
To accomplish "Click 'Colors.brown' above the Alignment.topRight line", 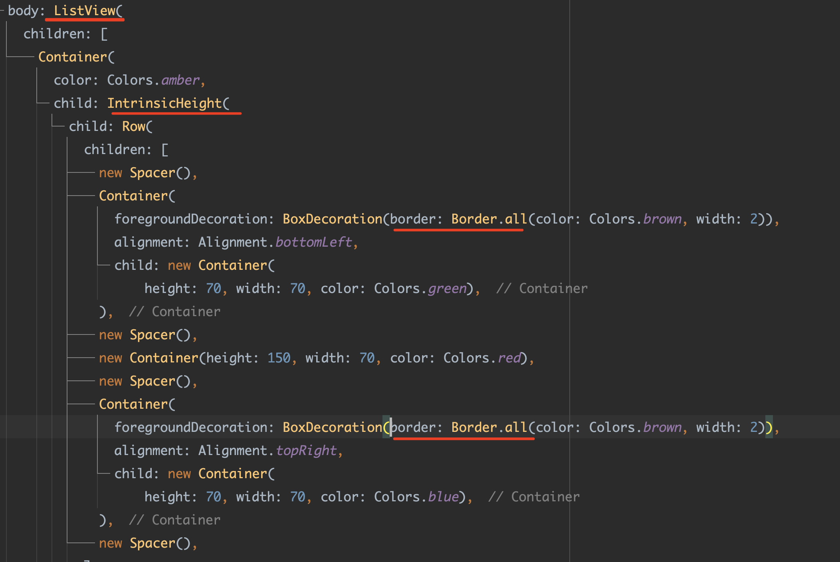I will [x=636, y=427].
